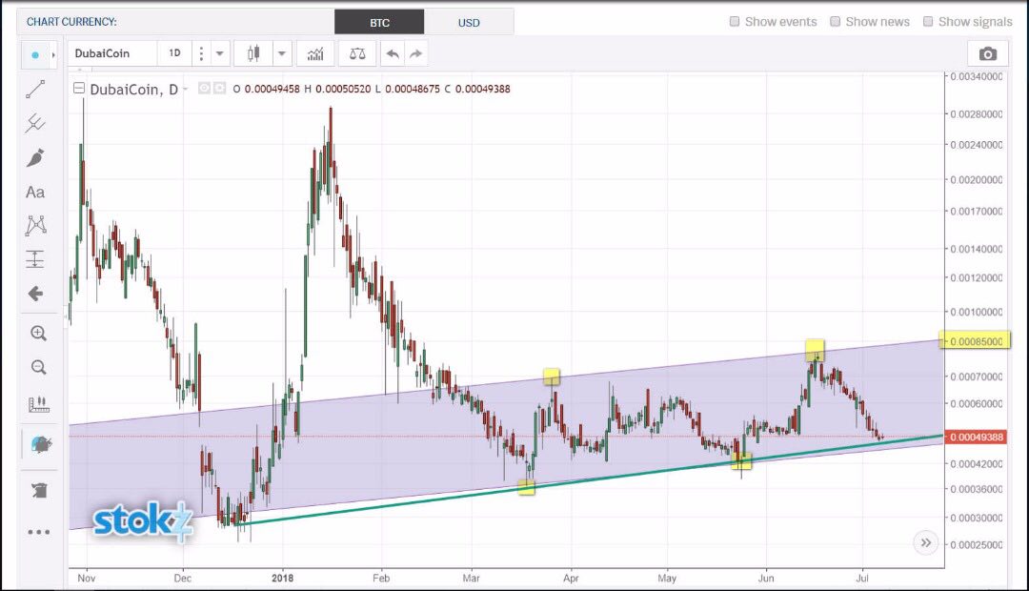
Task: Select the measure ruler tool
Action: [38, 404]
